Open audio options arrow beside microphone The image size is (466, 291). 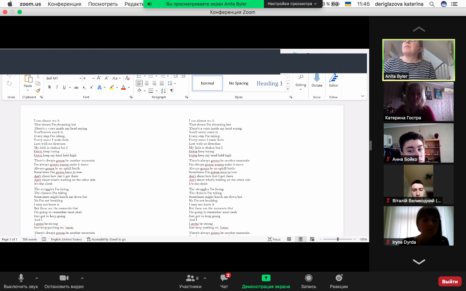(x=36, y=278)
